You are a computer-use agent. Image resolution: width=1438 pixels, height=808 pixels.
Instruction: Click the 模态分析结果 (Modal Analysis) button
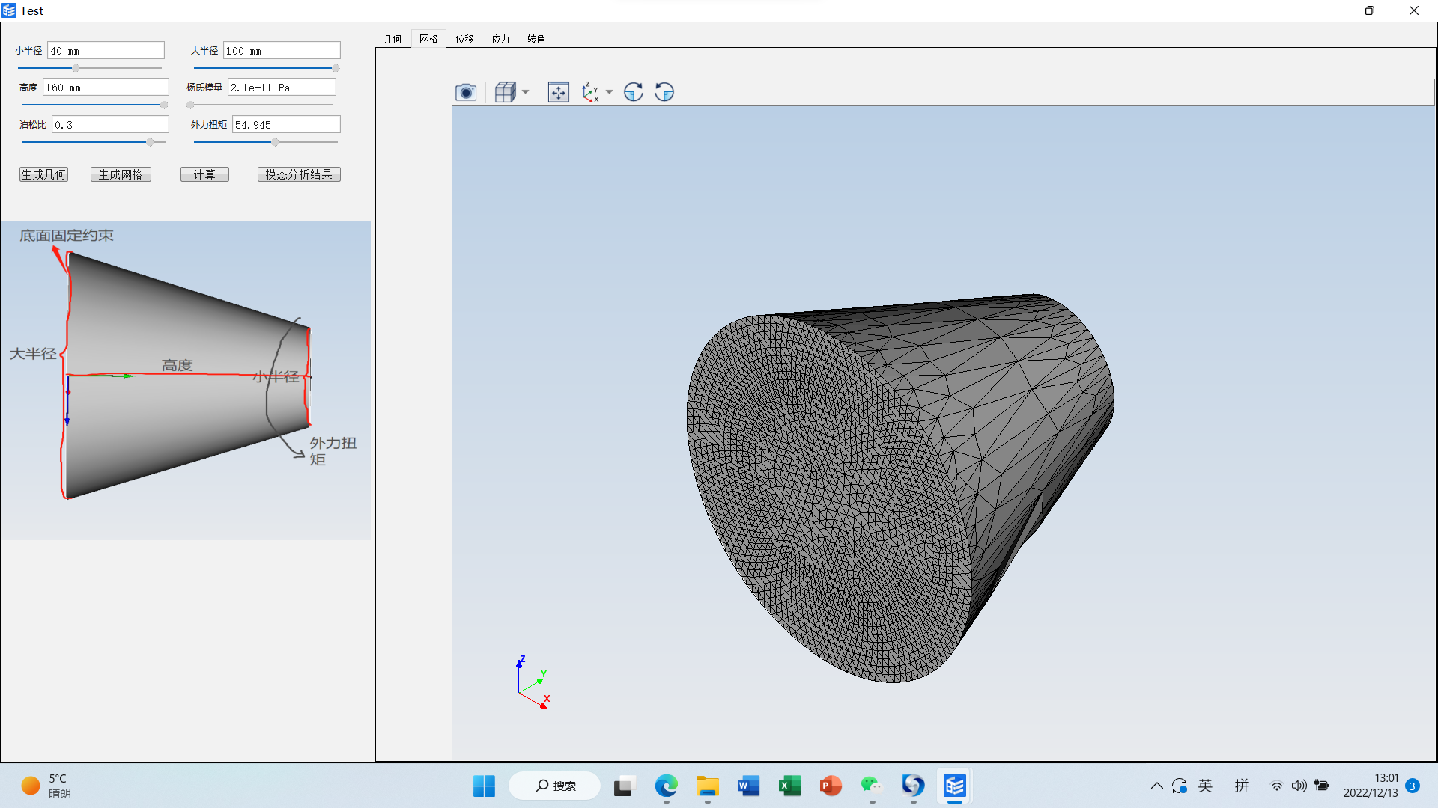click(300, 174)
